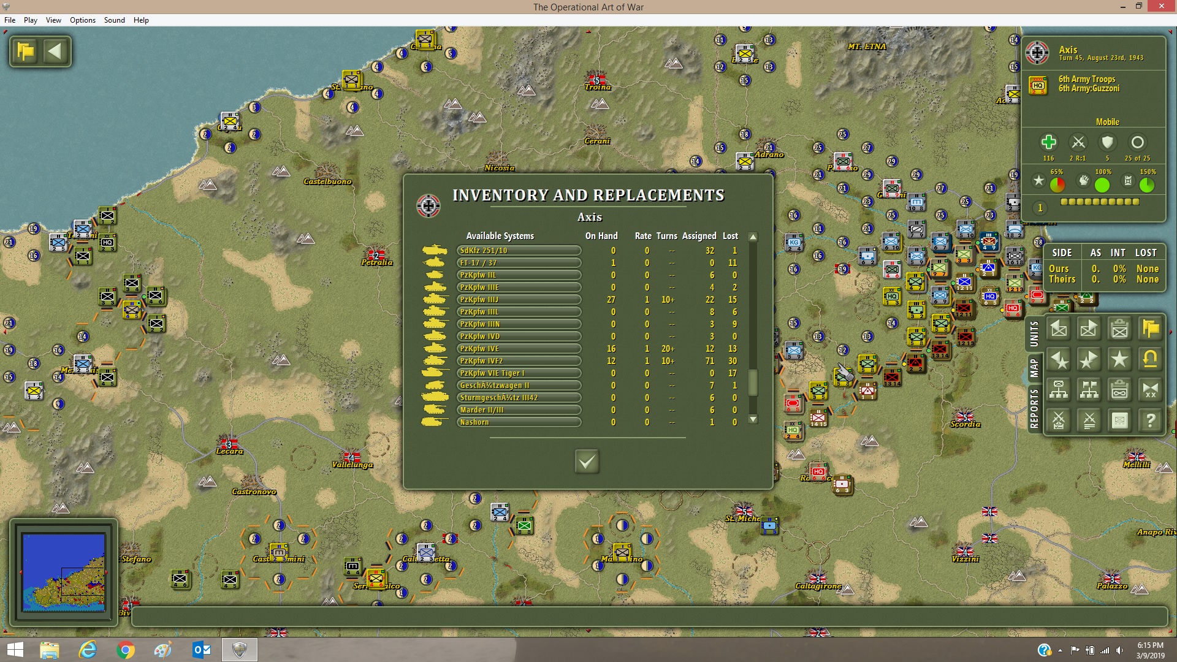Click the scrollbar up arrow in Inventory list
Viewport: 1177px width, 662px height.
[753, 237]
